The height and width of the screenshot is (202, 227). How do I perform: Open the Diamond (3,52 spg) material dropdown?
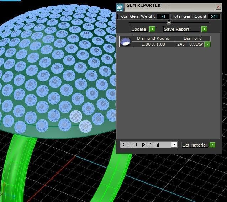[x=175, y=144]
